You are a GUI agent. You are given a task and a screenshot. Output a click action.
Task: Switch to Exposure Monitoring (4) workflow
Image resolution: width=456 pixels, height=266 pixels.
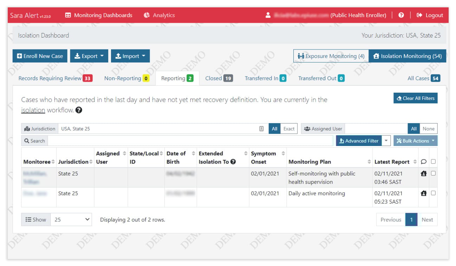tap(331, 56)
